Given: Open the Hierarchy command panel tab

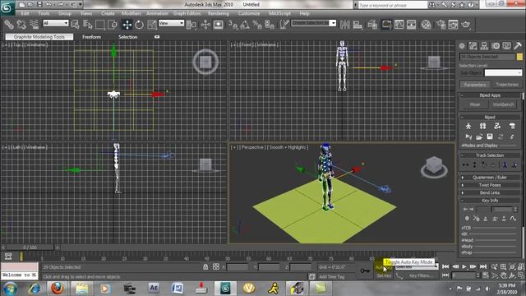Looking at the screenshot, I should [x=484, y=46].
